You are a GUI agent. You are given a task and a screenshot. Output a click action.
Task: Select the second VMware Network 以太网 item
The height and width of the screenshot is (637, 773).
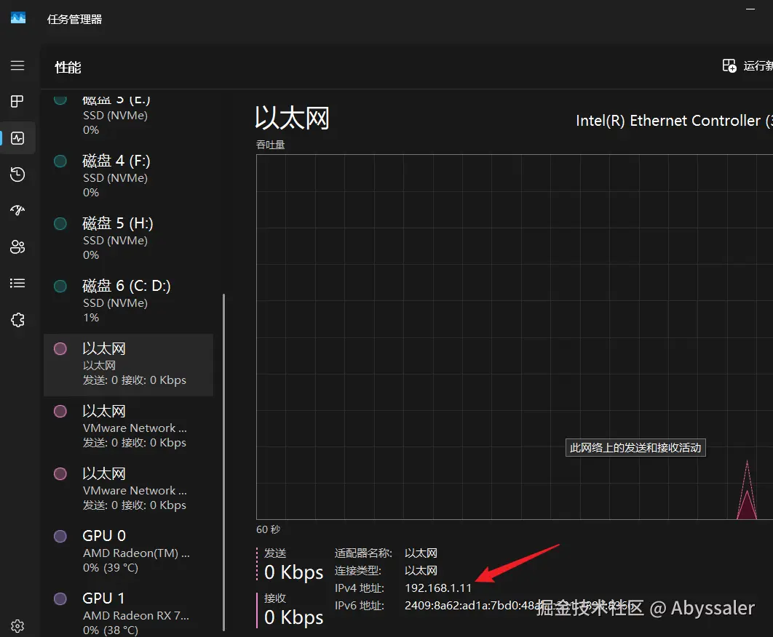[x=128, y=489]
